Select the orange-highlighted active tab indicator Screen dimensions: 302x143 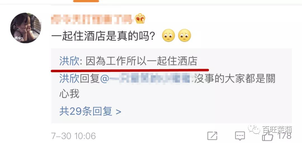[86, 1]
